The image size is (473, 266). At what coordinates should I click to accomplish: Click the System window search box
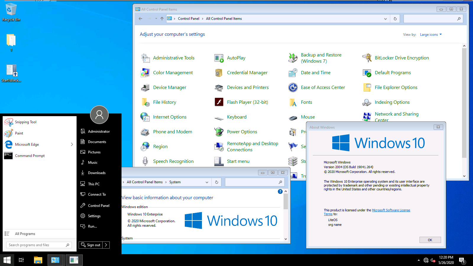[x=255, y=182]
